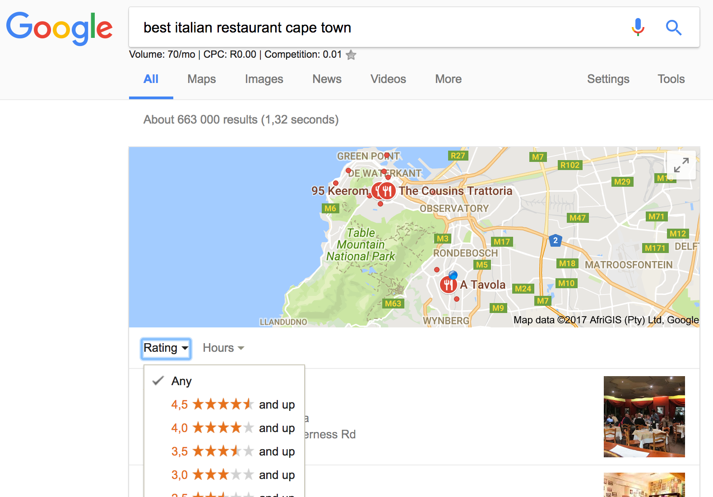Collapse the Rating dropdown filter
This screenshot has height=497, width=713.
click(166, 348)
